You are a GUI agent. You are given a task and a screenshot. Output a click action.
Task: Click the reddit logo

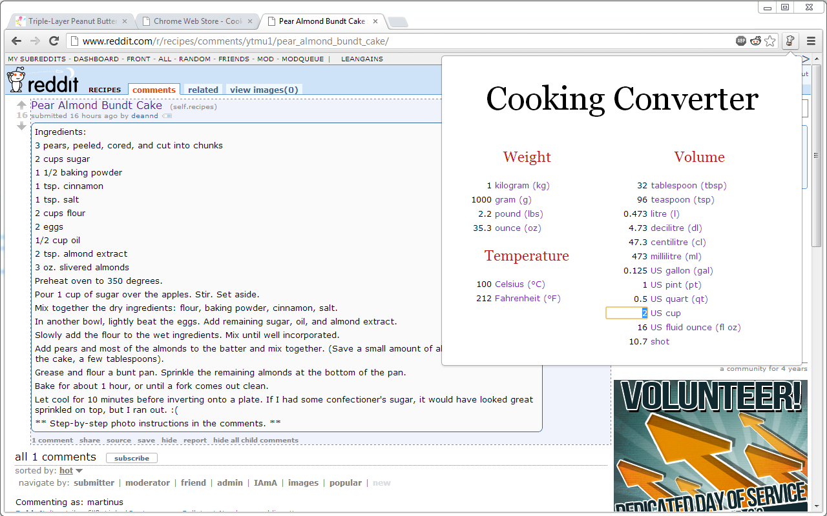pos(43,81)
